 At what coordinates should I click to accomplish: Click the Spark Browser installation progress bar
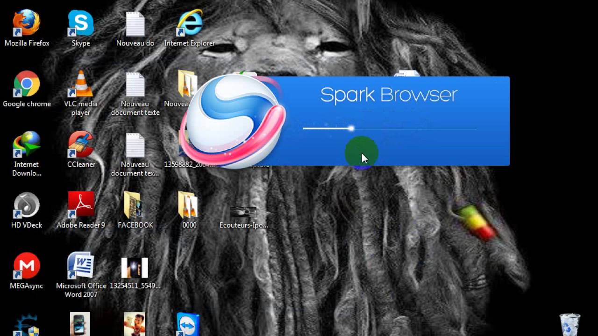[390, 128]
